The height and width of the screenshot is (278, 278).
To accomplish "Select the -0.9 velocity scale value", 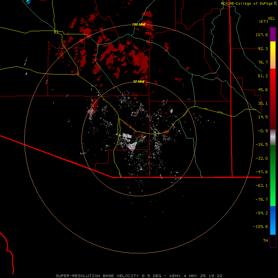I will [x=263, y=131].
